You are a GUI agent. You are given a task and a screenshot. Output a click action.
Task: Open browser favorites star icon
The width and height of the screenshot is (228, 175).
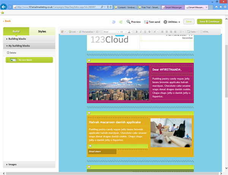[x=221, y=7]
